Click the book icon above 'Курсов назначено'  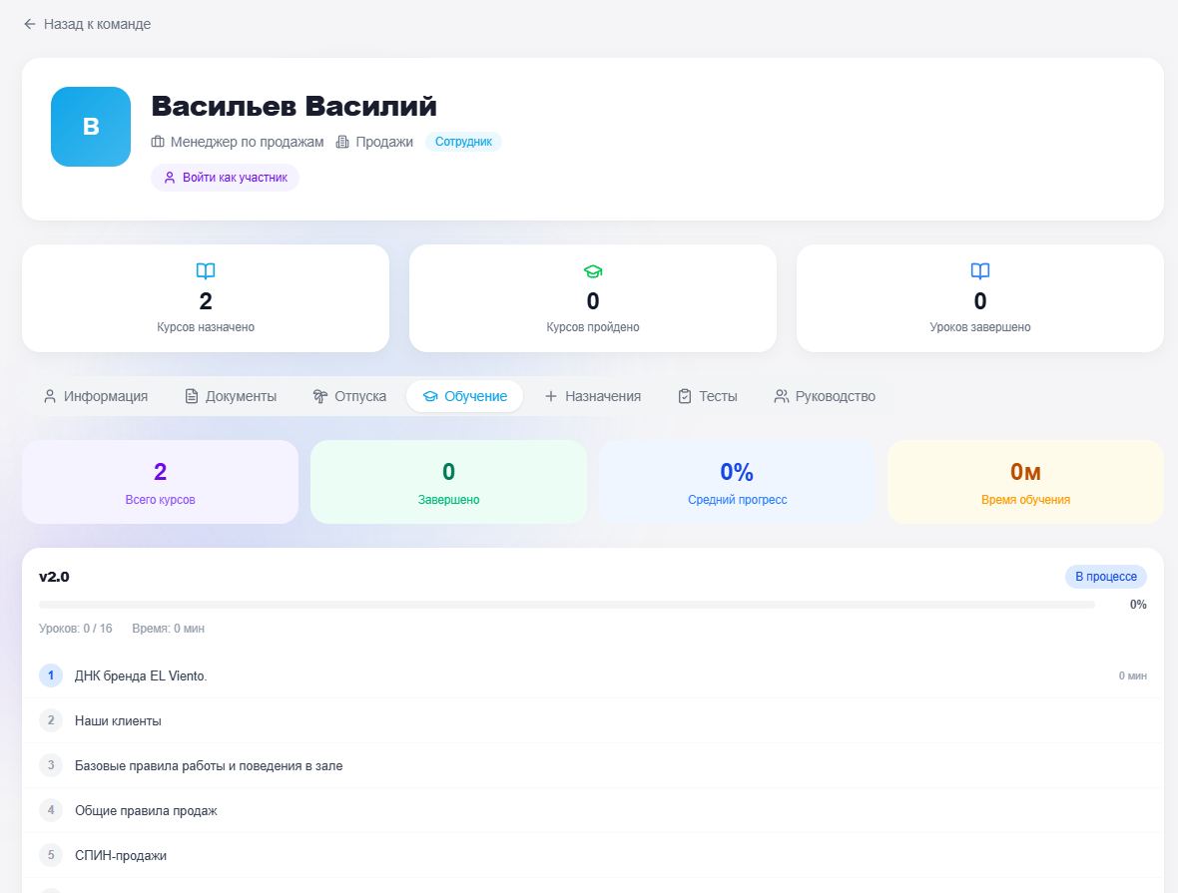pos(206,270)
